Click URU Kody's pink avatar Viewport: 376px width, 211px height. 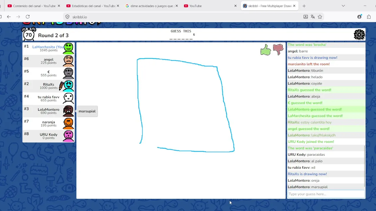68,136
